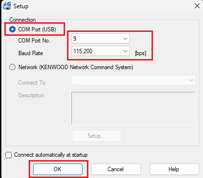Click the Connection group label
The image size is (203, 178).
22,20
